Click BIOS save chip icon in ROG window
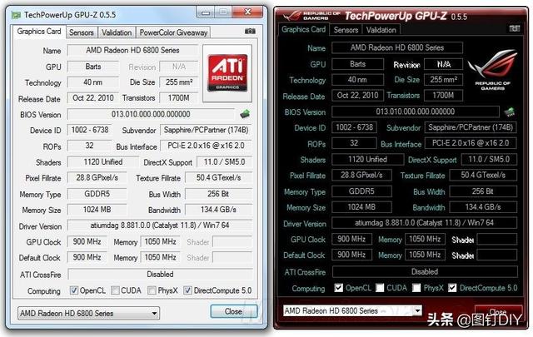 (x=509, y=112)
